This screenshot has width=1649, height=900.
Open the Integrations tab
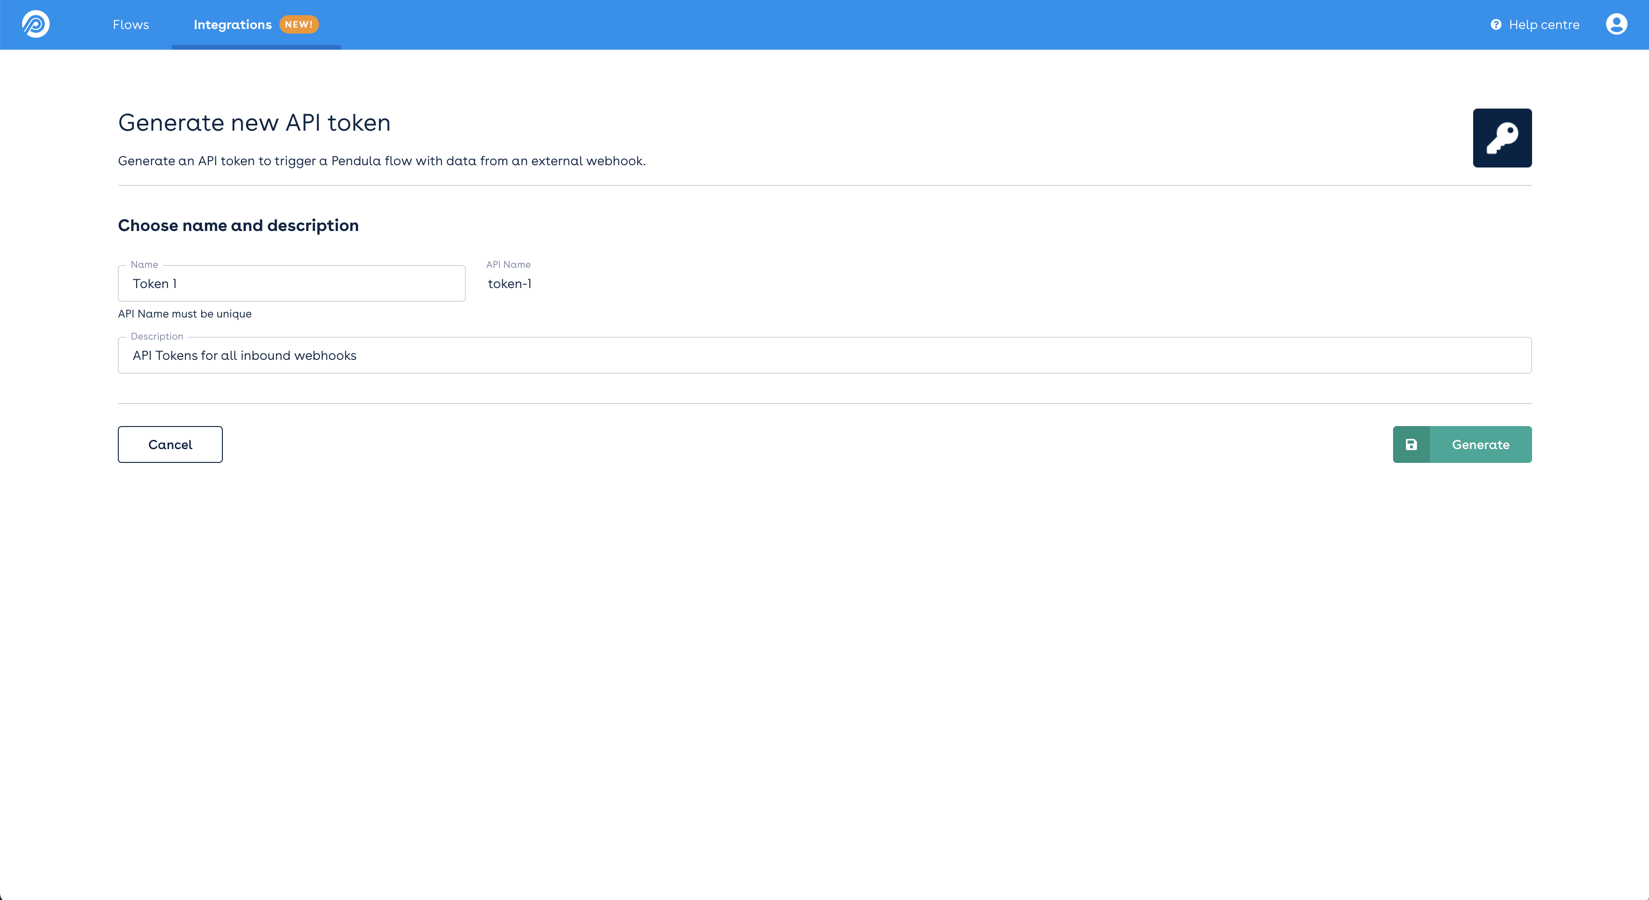232,25
